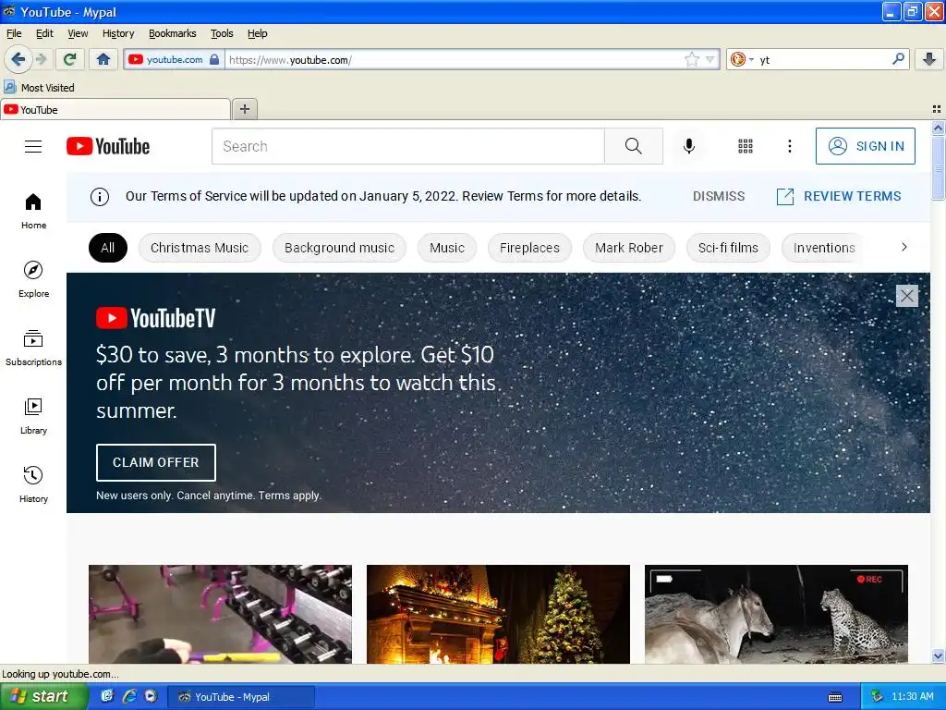Select the Background music chip

340,248
